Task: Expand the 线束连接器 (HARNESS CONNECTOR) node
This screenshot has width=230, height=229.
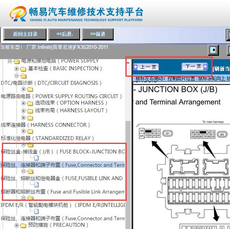Action: point(23,118)
